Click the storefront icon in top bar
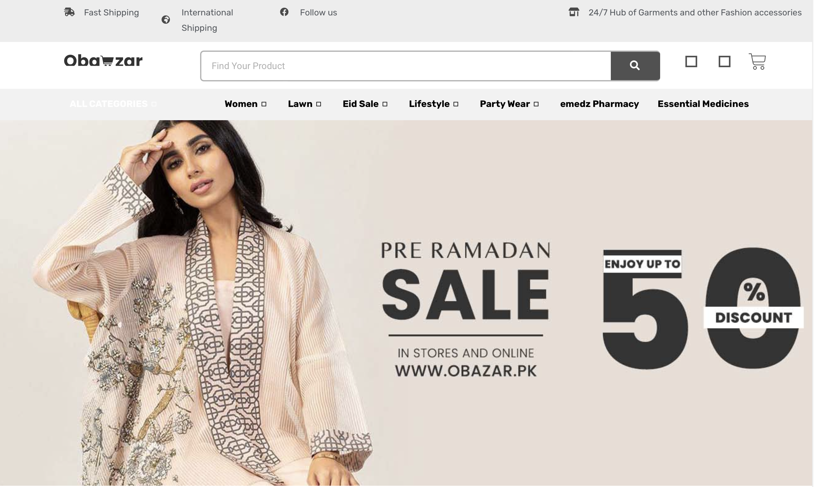Screen dimensions: 814x487 pos(574,12)
